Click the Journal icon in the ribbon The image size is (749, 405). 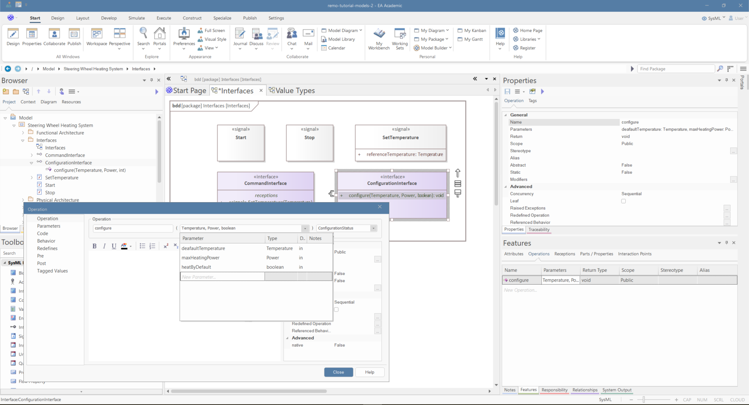click(x=240, y=35)
